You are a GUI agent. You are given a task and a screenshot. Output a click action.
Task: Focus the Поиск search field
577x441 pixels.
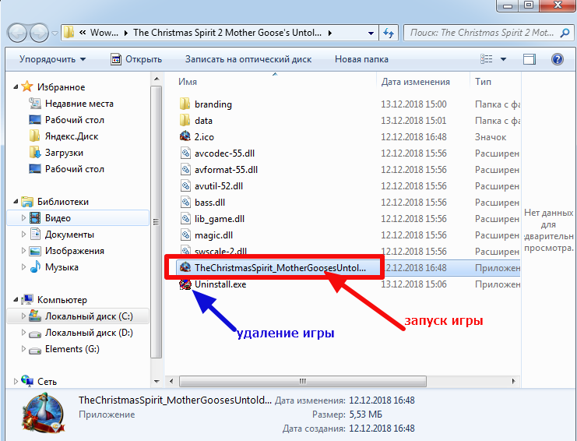click(481, 33)
